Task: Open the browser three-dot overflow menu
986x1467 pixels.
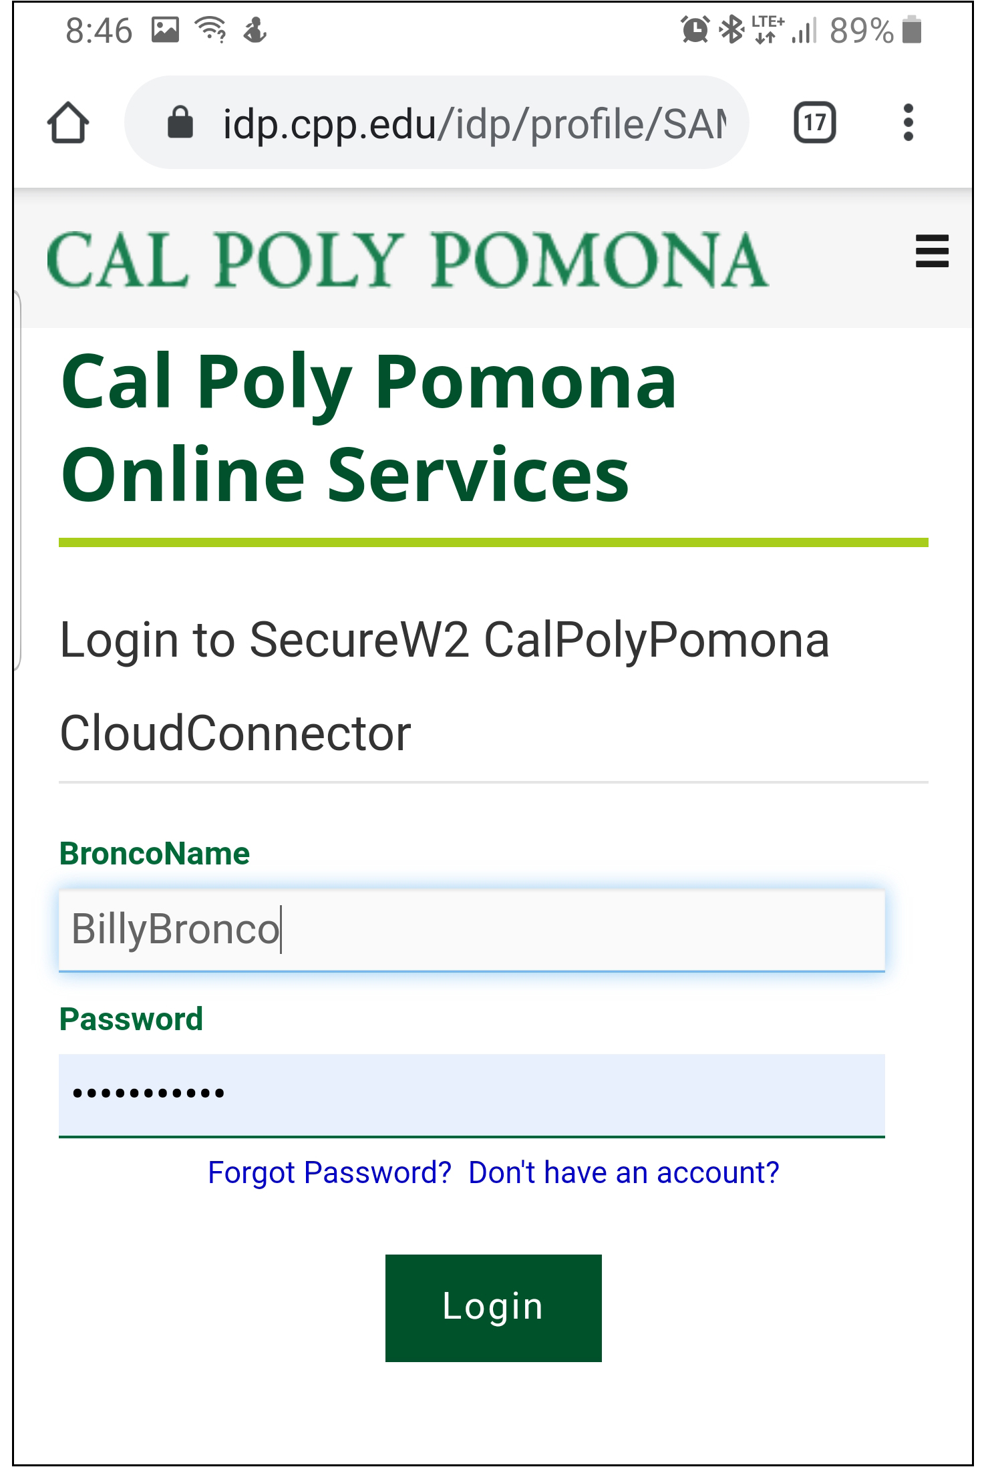Action: tap(908, 123)
